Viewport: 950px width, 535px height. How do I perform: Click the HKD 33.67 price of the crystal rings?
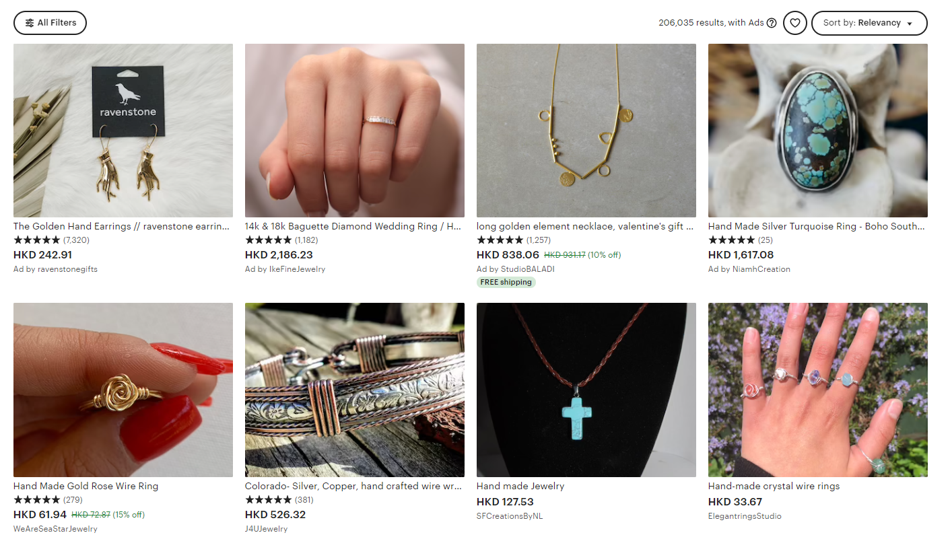click(735, 502)
